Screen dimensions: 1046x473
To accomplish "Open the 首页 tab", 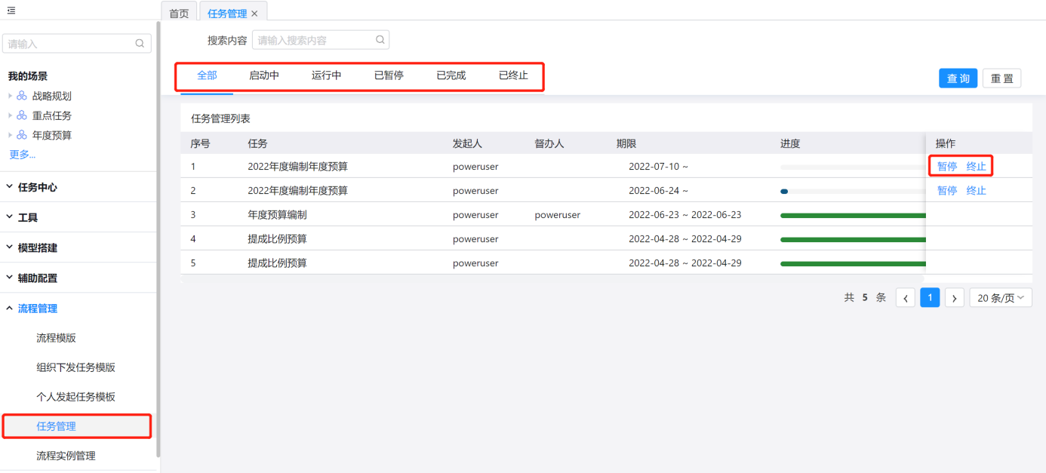I will coord(179,14).
